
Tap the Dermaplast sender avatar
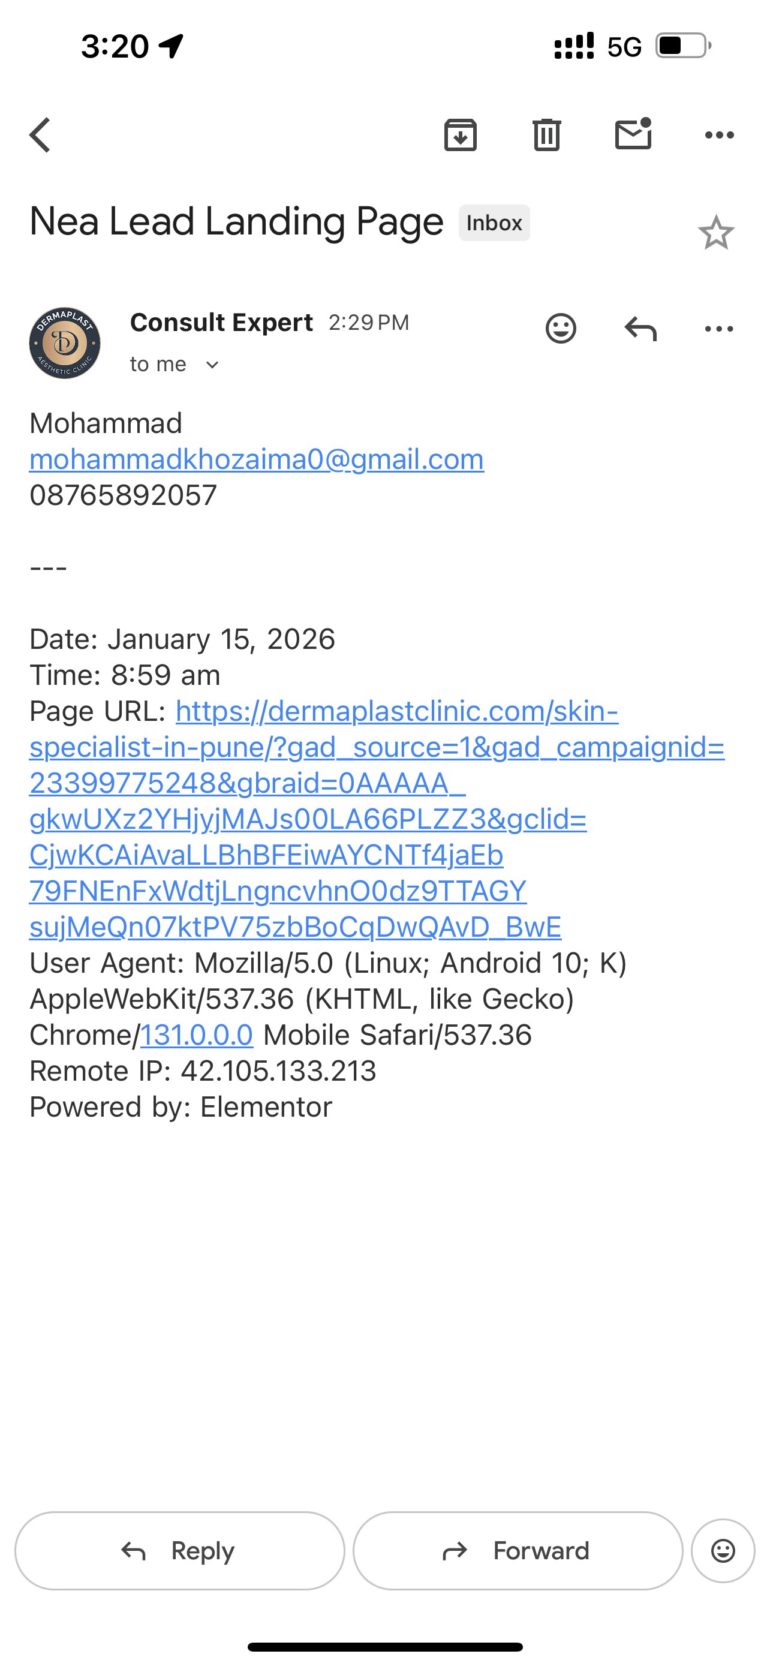pyautogui.click(x=65, y=343)
